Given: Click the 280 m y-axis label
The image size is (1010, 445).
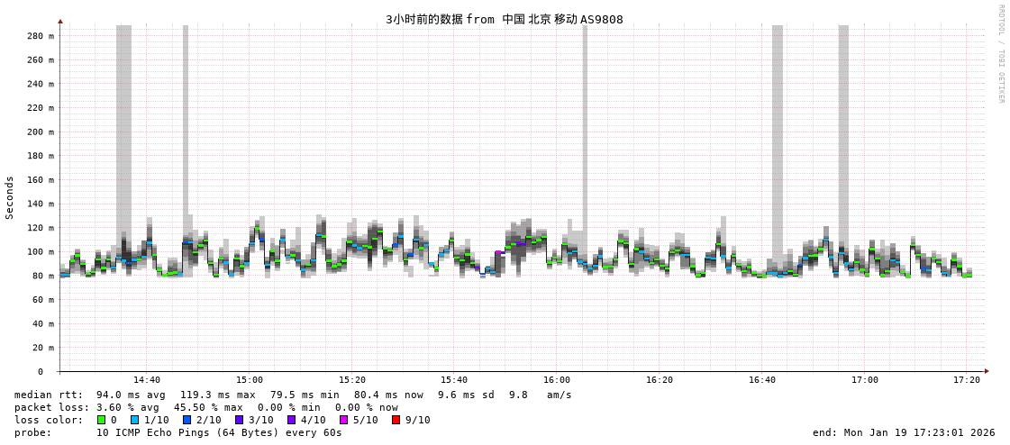Looking at the screenshot, I should click(40, 36).
